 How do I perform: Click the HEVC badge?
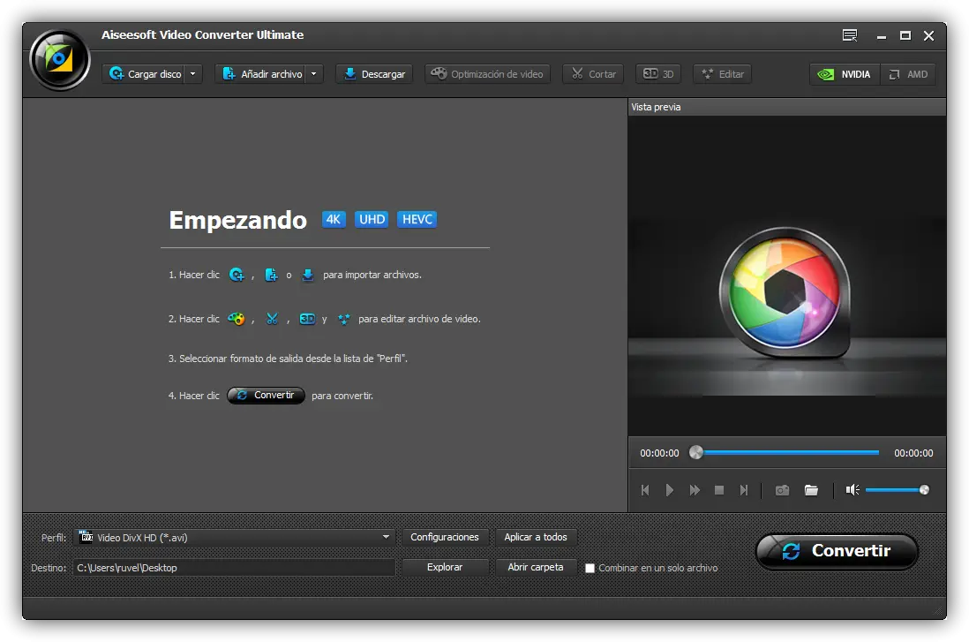[x=417, y=220]
